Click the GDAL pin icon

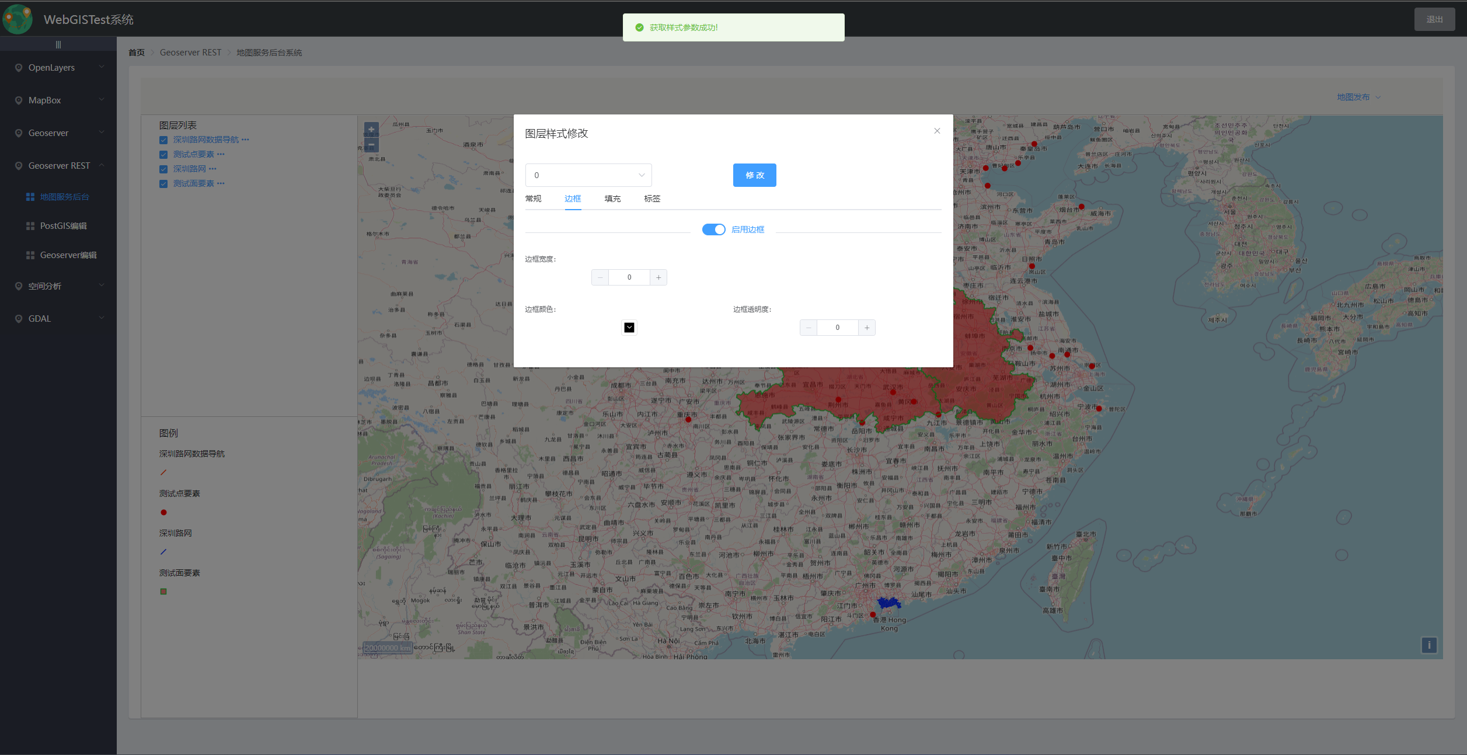tap(19, 319)
